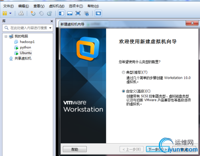This screenshot has height=156, width=200.
Task: Select 共享虚拟机 in the library
Action: click(23, 58)
